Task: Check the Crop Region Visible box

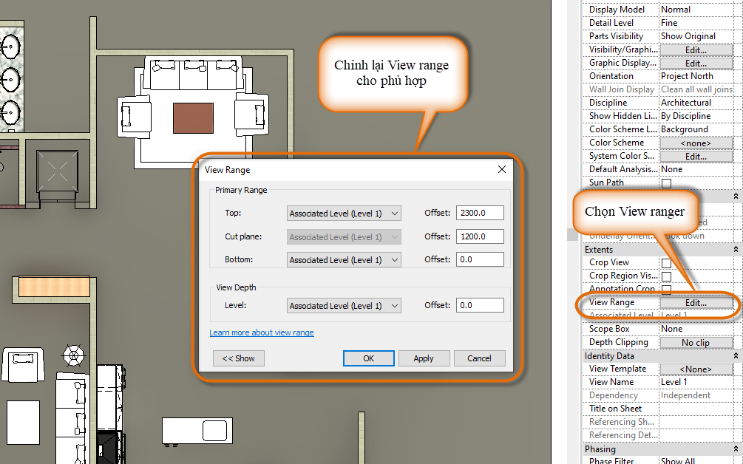Action: point(666,276)
